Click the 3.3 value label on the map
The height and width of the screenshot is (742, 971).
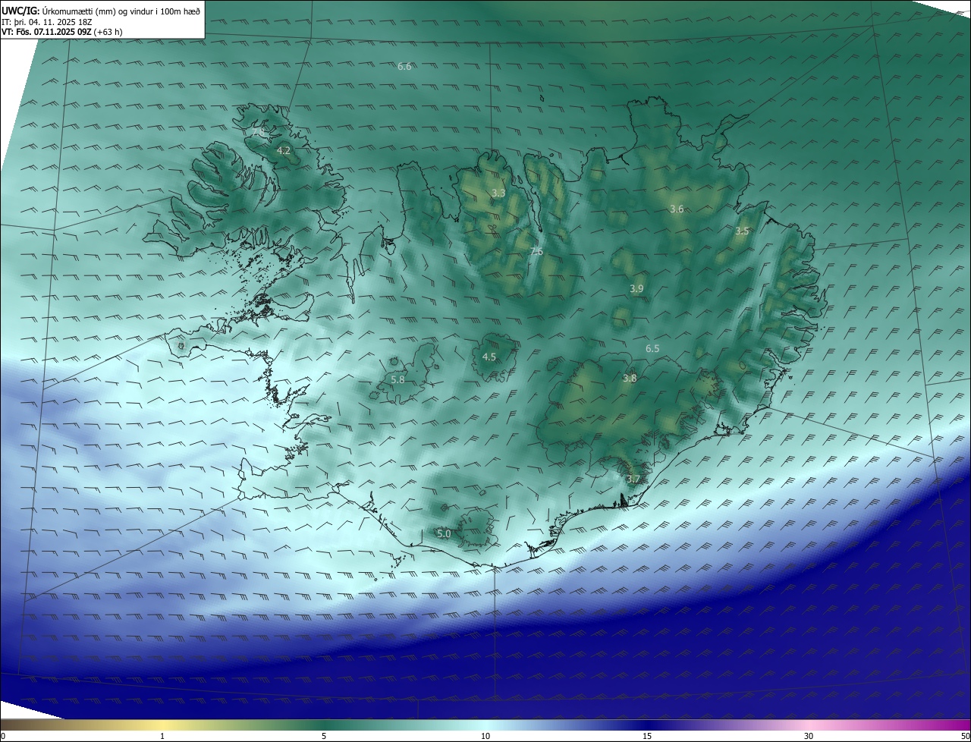pos(498,193)
